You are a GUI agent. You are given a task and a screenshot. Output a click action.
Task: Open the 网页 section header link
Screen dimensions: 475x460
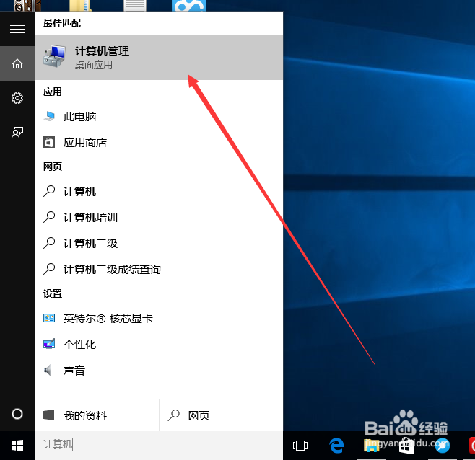(53, 167)
